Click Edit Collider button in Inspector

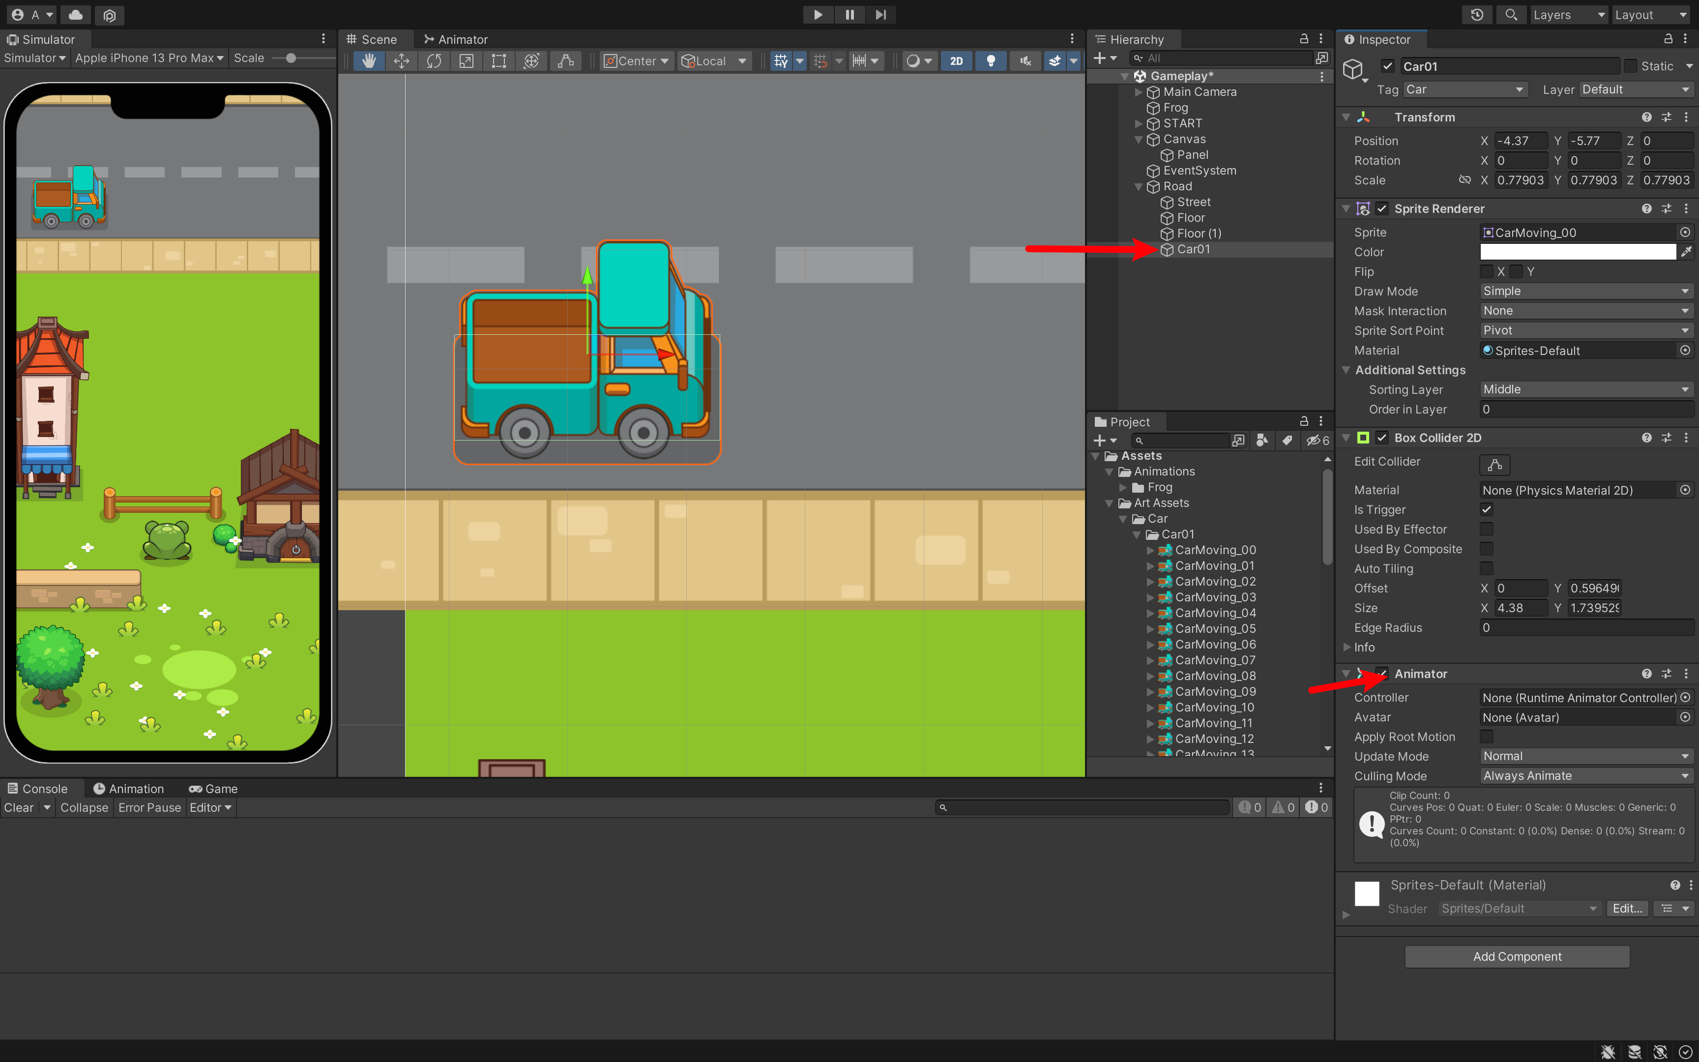pyautogui.click(x=1494, y=464)
